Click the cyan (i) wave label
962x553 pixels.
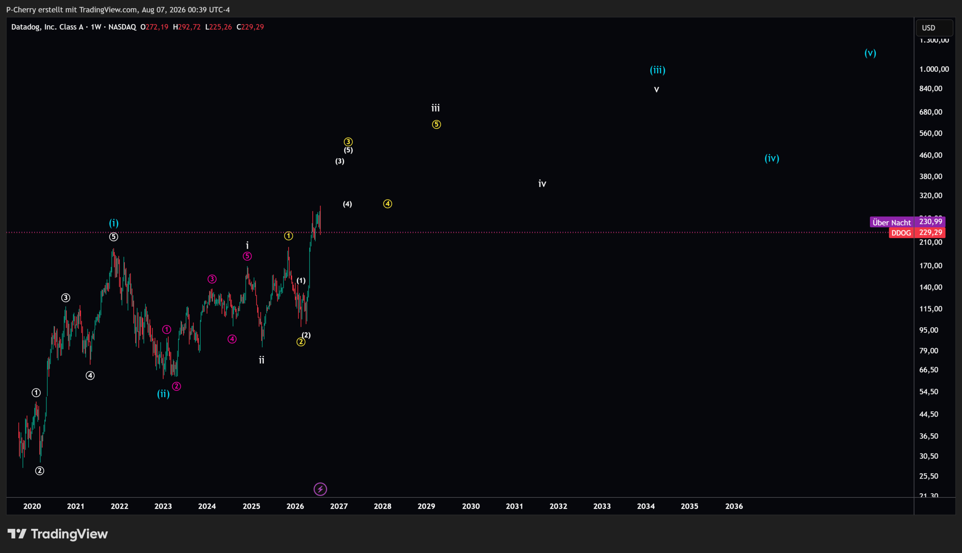[114, 223]
